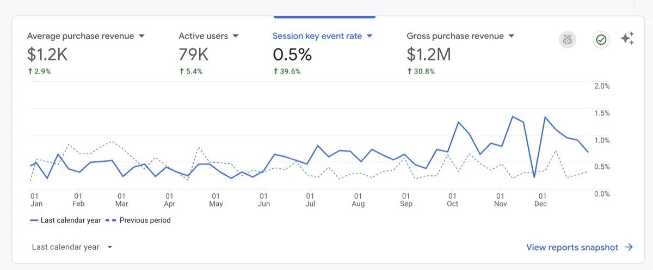Open the View reports snapshot link
The width and height of the screenshot is (653, 270).
572,247
